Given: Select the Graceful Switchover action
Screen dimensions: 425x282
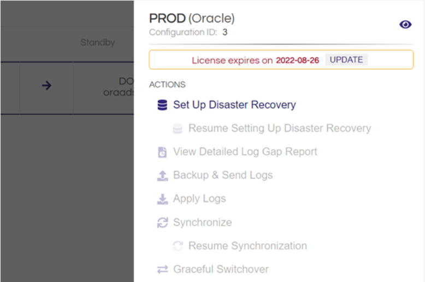Looking at the screenshot, I should coord(221,269).
